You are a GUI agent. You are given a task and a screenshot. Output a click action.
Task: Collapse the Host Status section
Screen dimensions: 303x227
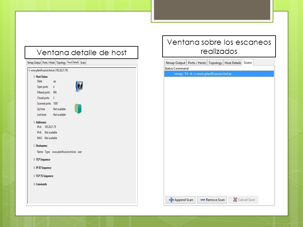[34, 77]
